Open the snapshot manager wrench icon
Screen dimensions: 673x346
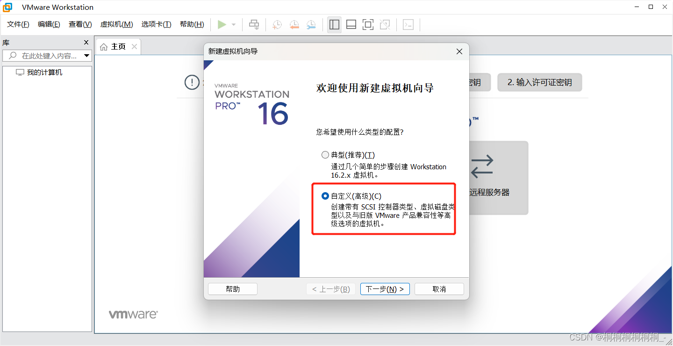click(x=311, y=24)
